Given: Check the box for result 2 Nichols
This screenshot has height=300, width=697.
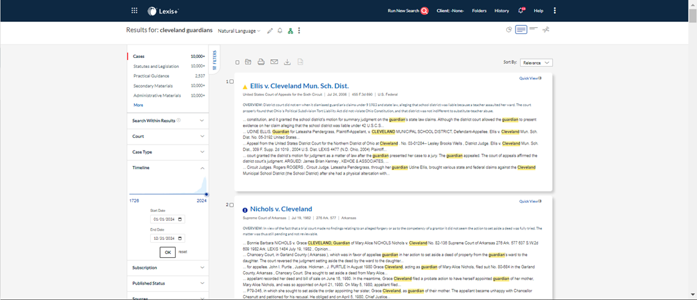Looking at the screenshot, I should click(232, 205).
